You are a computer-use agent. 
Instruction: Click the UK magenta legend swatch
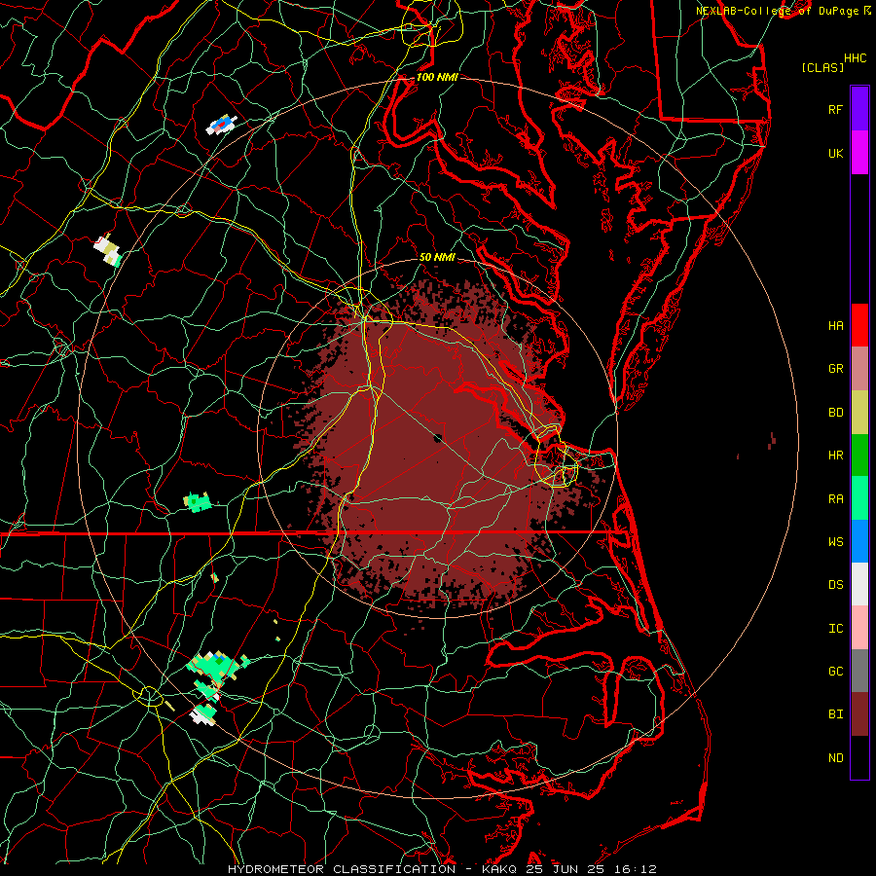tap(859, 153)
